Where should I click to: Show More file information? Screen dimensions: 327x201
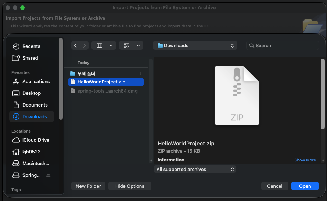point(305,160)
